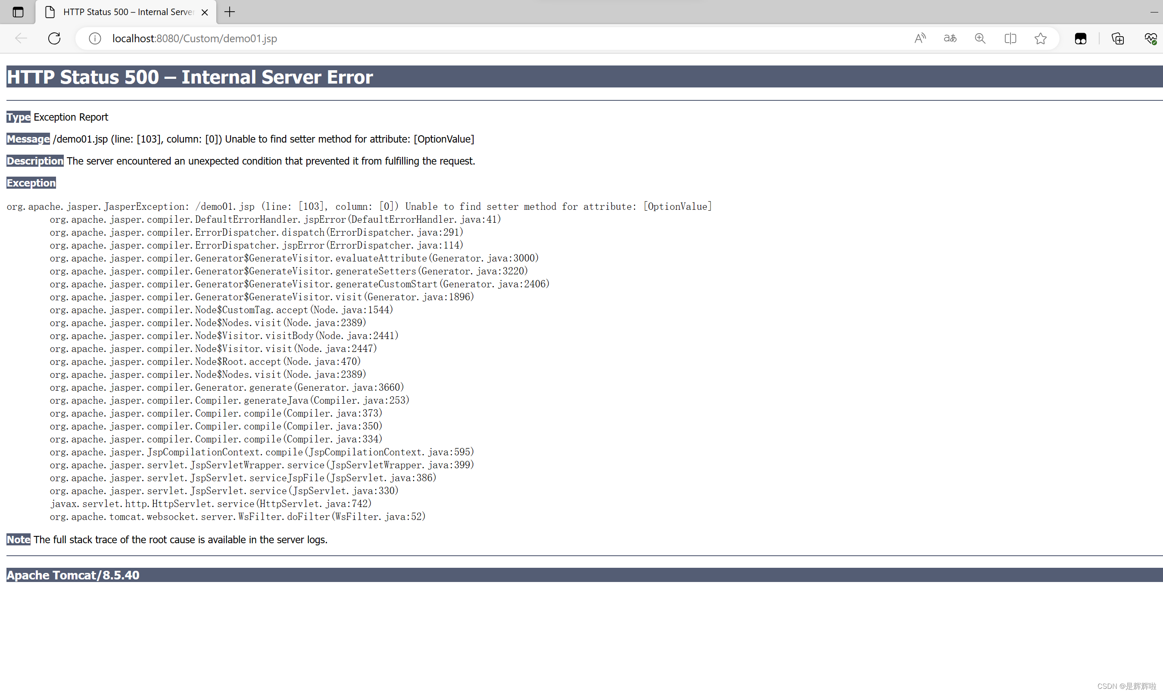The image size is (1163, 694).
Task: Click the Message label
Action: 28,139
